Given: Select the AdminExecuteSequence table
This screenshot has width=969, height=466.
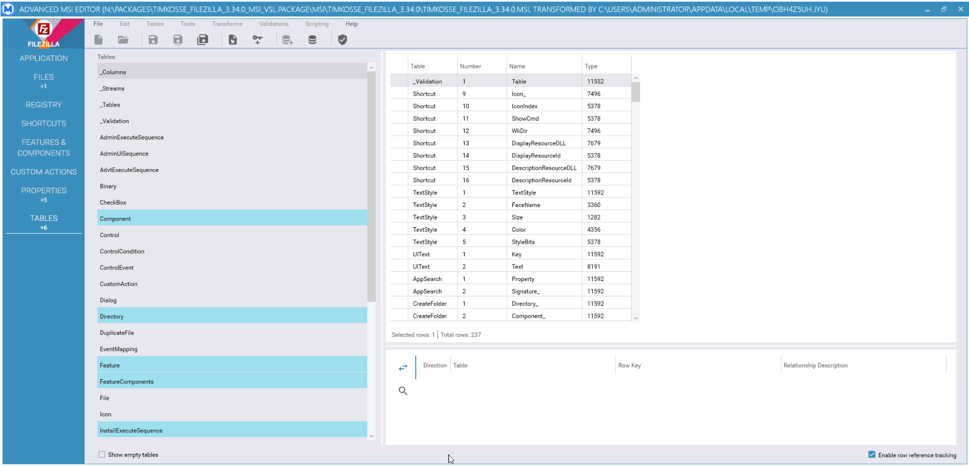Looking at the screenshot, I should tap(232, 137).
